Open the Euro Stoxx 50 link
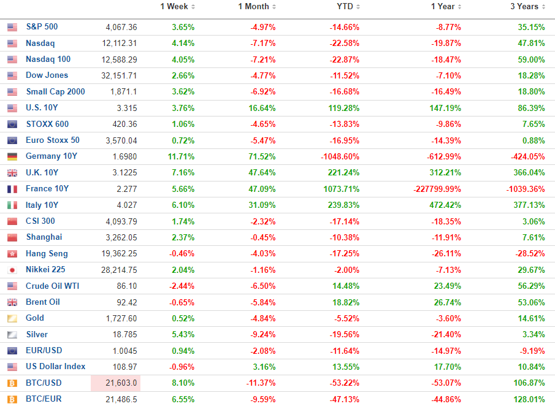 [x=53, y=140]
